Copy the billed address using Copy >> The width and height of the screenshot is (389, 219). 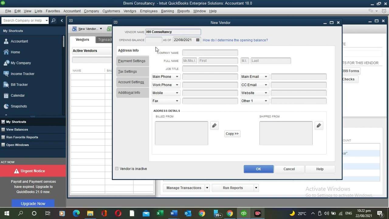pyautogui.click(x=232, y=134)
